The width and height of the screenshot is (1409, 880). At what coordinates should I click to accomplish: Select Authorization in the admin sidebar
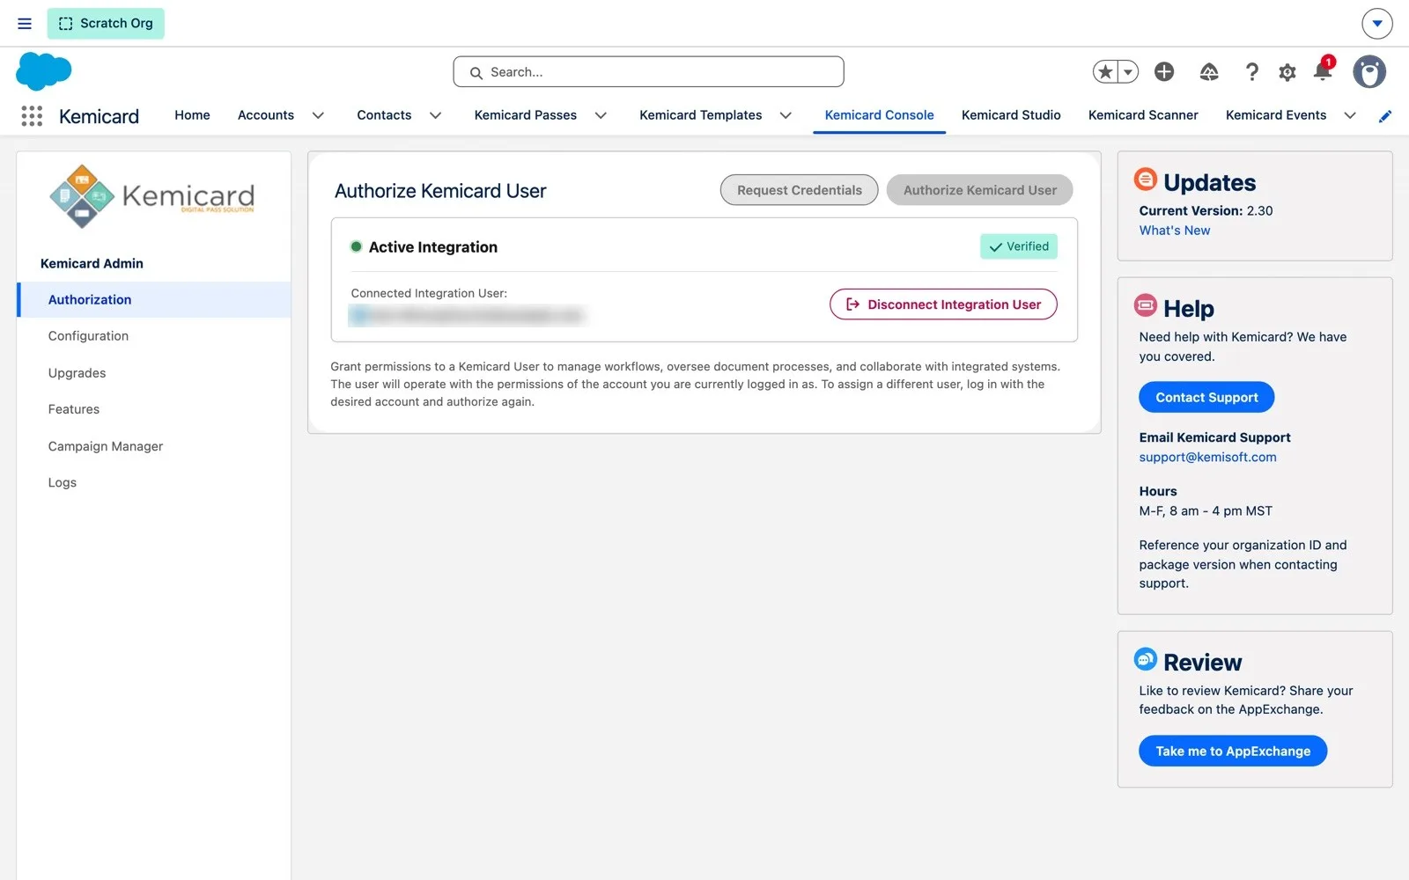[154, 299]
